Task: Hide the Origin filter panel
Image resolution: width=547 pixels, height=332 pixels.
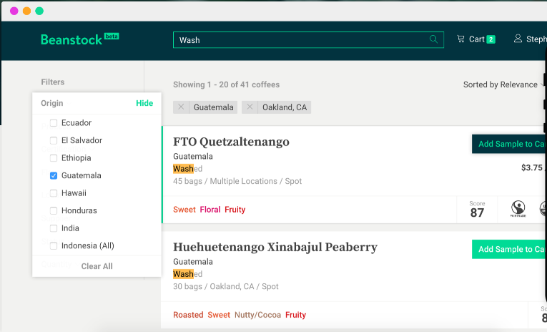Action: (144, 103)
